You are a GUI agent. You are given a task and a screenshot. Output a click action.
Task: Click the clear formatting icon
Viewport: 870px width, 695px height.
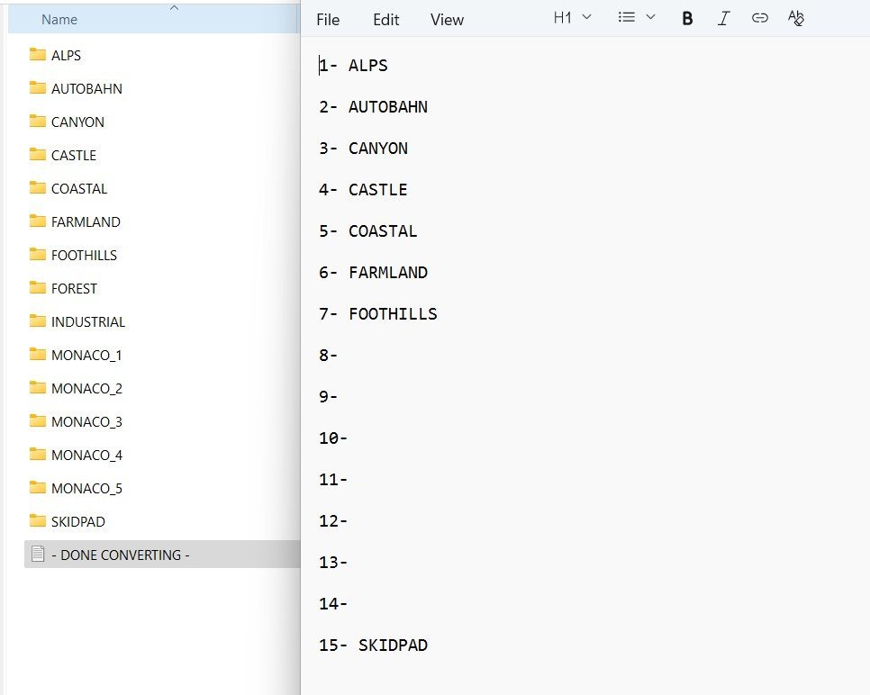pos(795,18)
